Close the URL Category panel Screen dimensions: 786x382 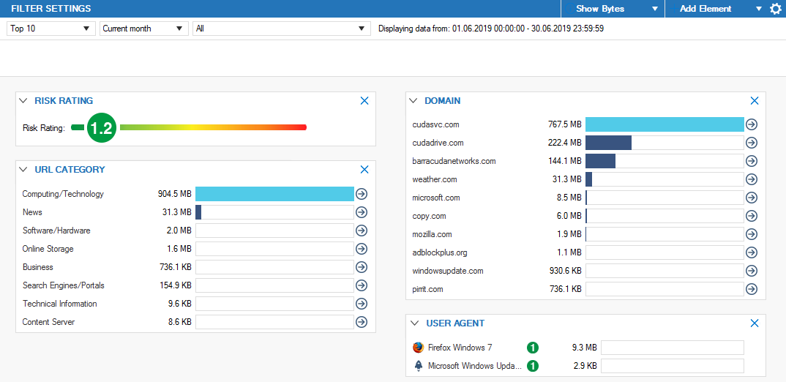point(364,170)
